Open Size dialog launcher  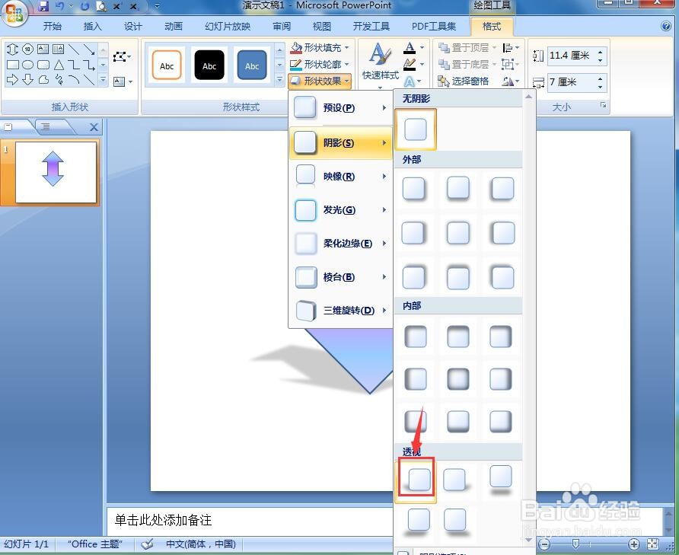point(603,105)
